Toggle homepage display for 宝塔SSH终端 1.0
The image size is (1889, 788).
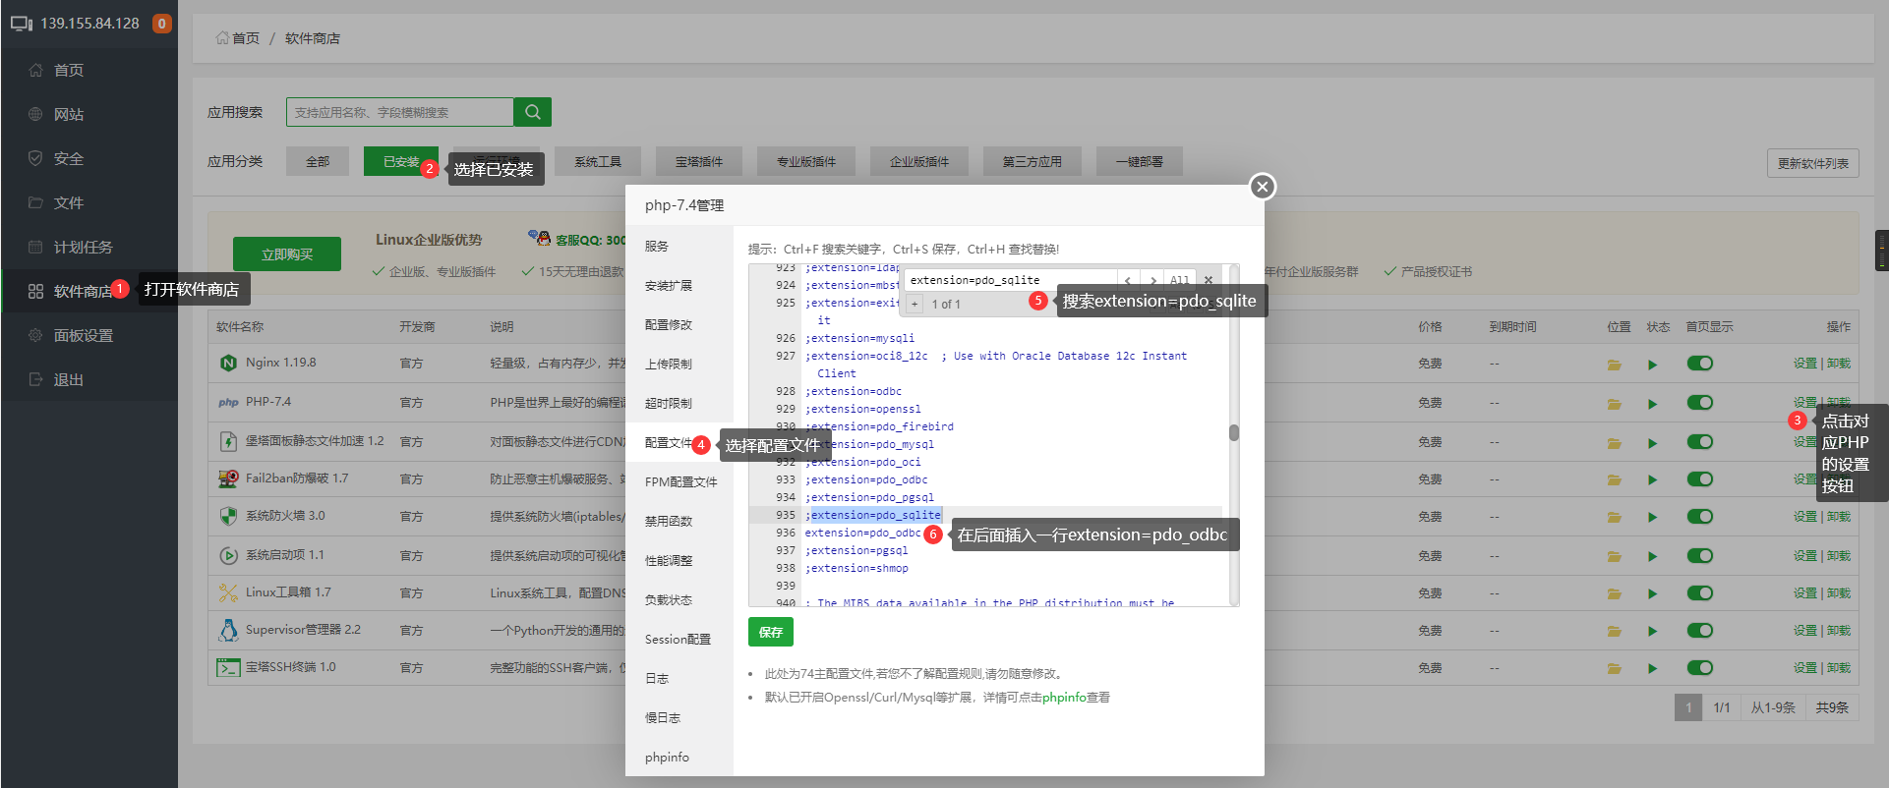point(1699,668)
